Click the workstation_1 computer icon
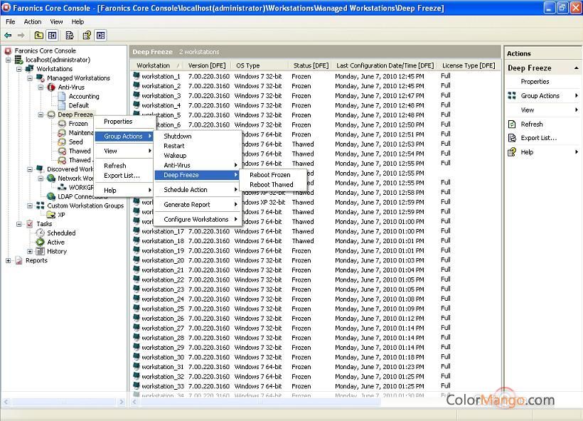This screenshot has width=583, height=421. tap(137, 76)
